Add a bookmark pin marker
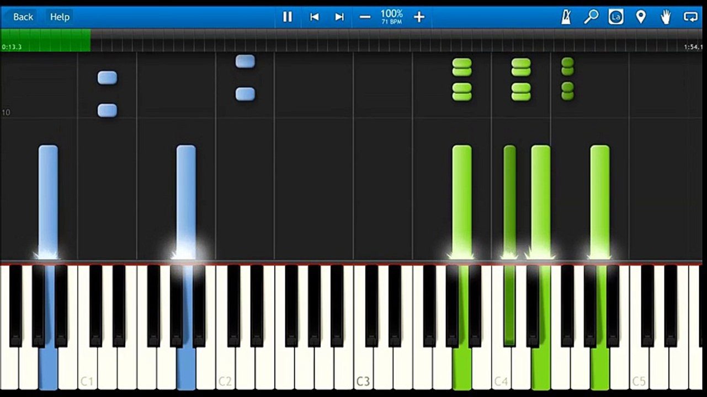The height and width of the screenshot is (397, 707). (x=641, y=17)
